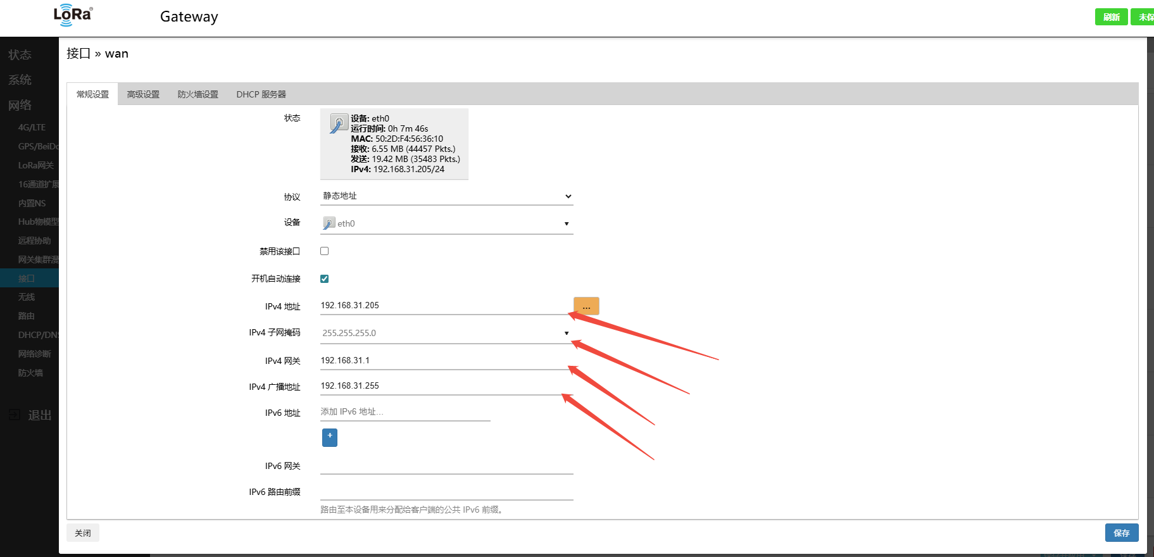Open 4G/LTE in the sidebar menu
Image resolution: width=1154 pixels, height=557 pixels.
(x=32, y=127)
